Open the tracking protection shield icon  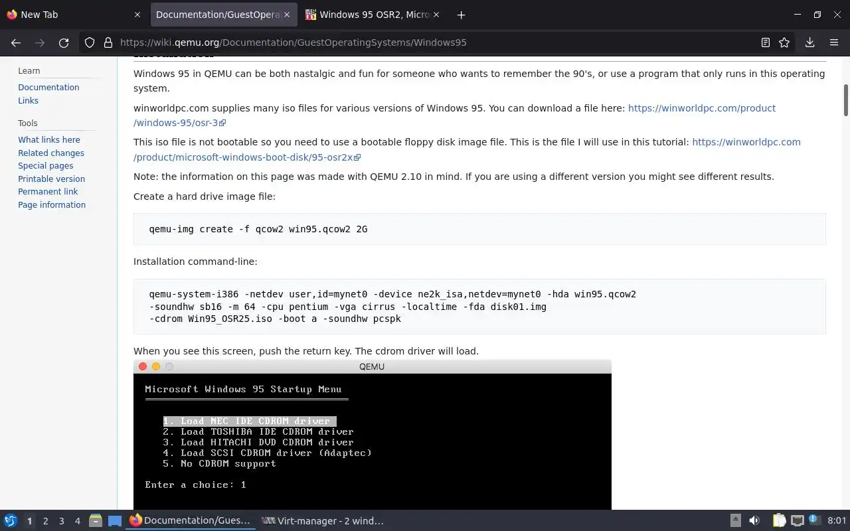coord(90,42)
